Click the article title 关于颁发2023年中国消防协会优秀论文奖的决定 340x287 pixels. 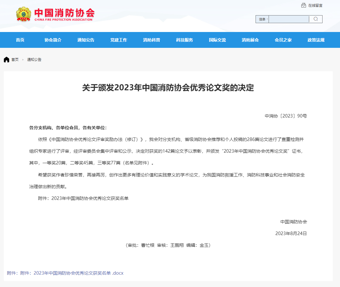coord(168,88)
